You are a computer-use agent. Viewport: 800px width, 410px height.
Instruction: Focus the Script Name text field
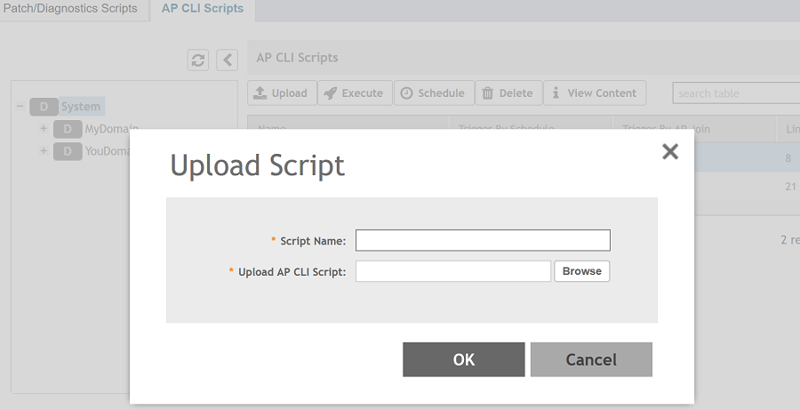point(483,240)
